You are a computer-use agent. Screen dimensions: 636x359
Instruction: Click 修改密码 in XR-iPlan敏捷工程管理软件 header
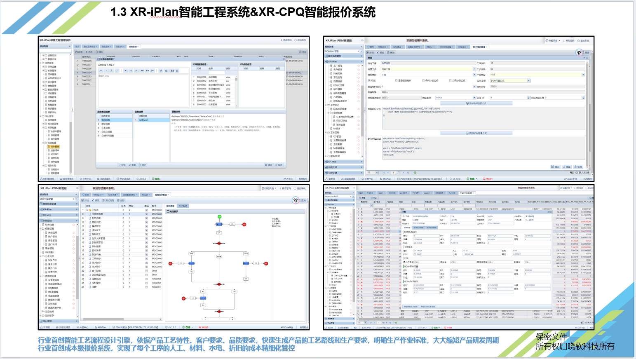point(286,40)
